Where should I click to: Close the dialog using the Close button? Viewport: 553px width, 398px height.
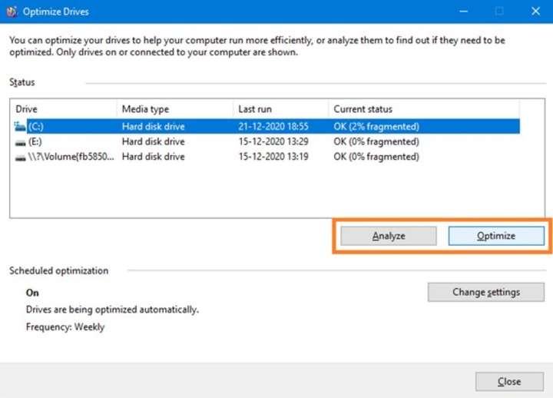point(509,381)
